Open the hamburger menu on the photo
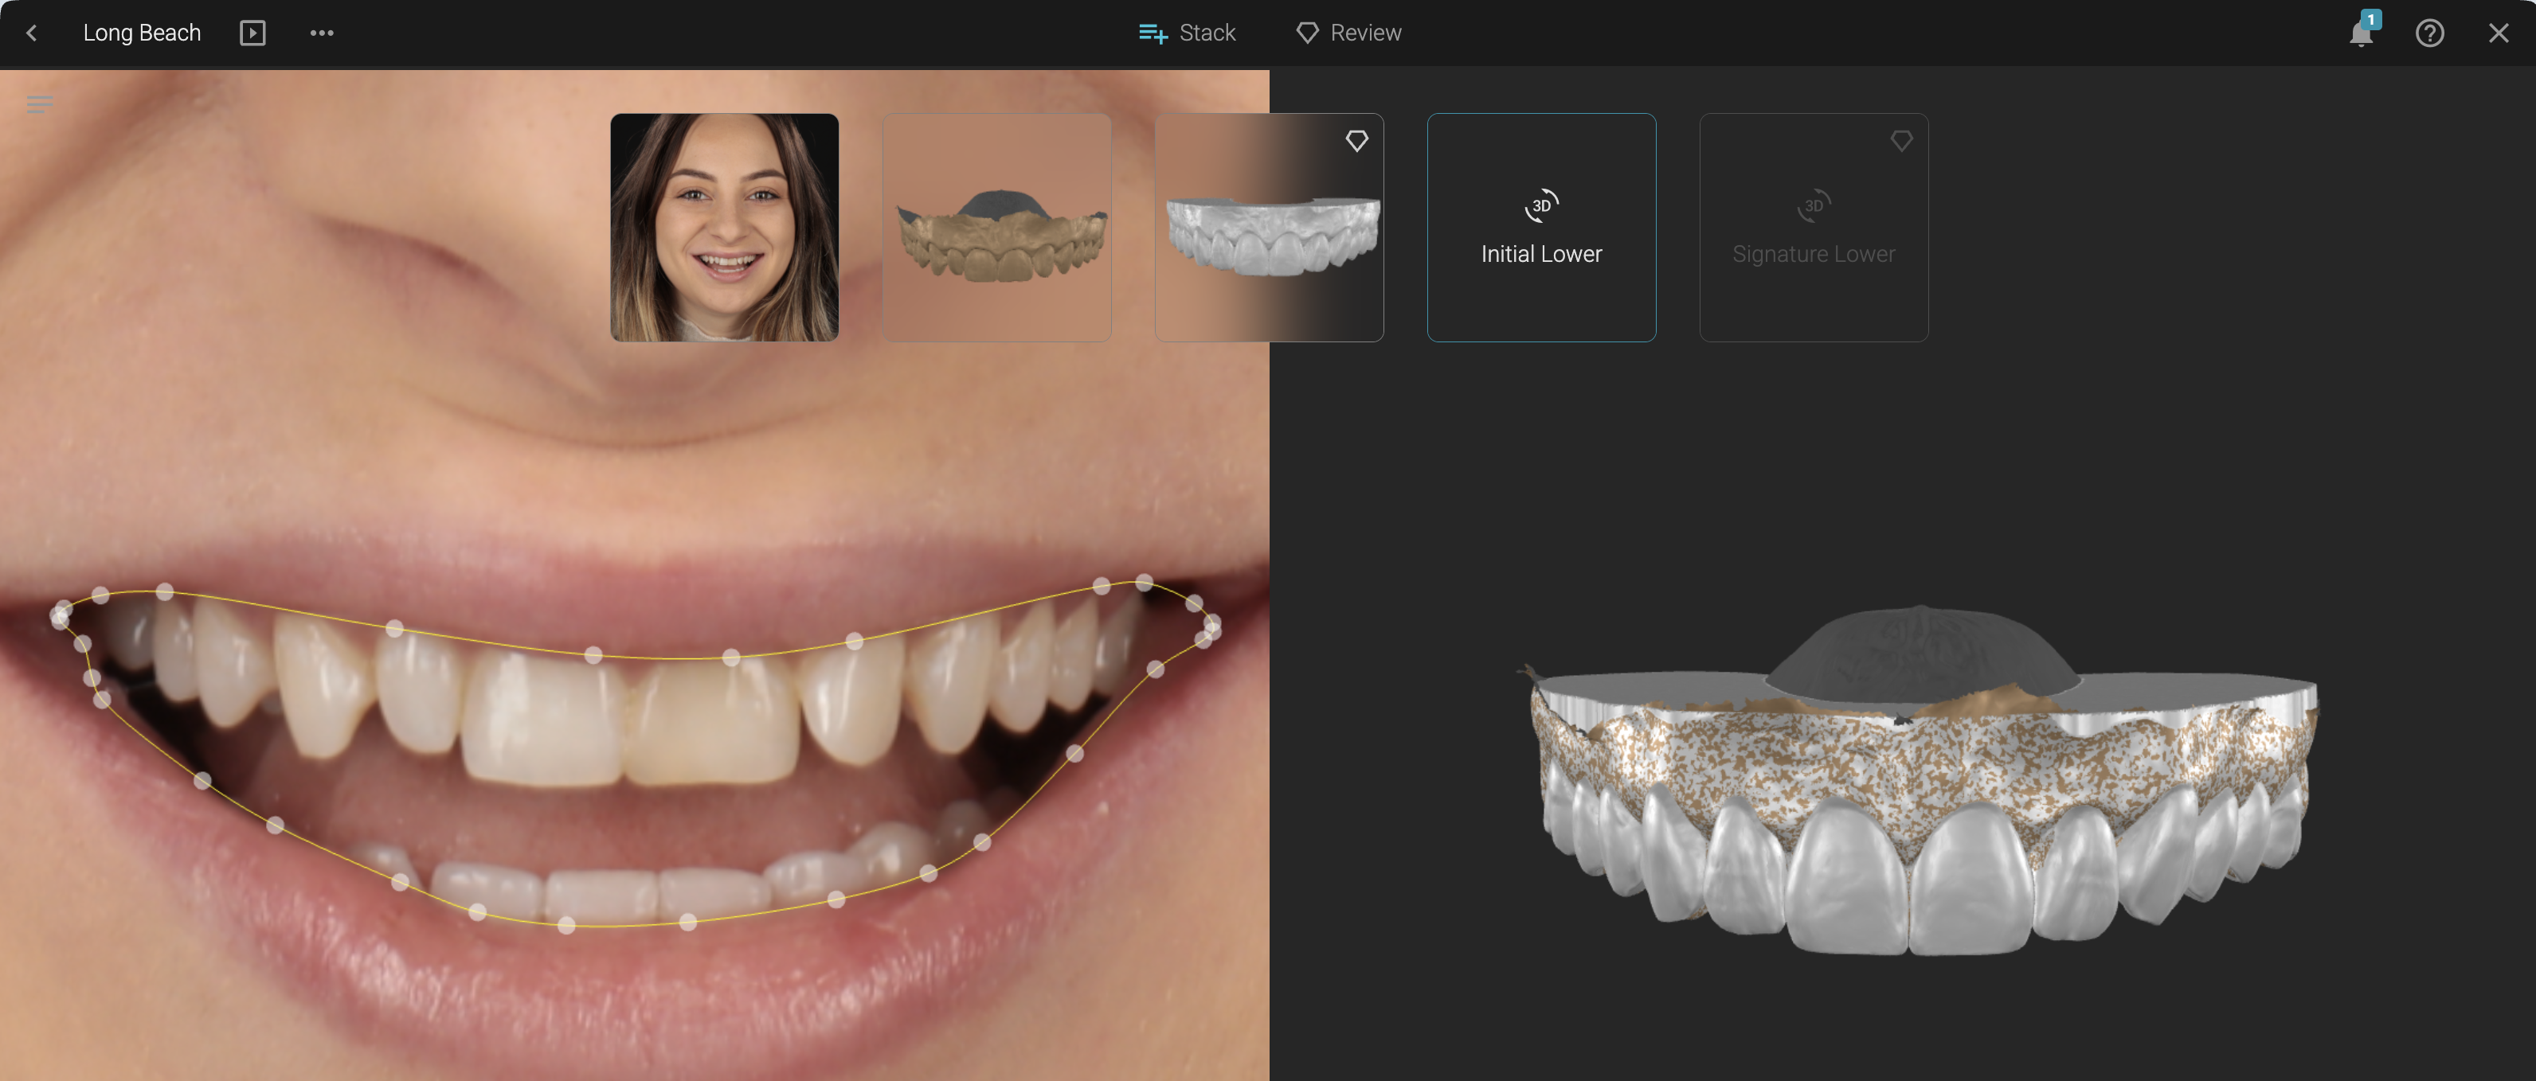 tap(39, 104)
